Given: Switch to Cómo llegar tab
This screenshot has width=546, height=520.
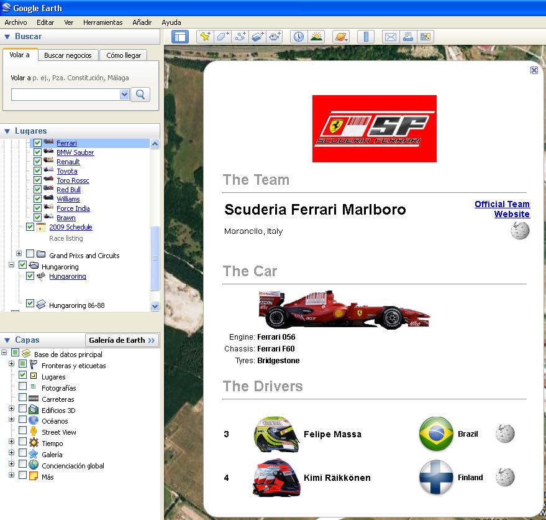Looking at the screenshot, I should pyautogui.click(x=124, y=55).
